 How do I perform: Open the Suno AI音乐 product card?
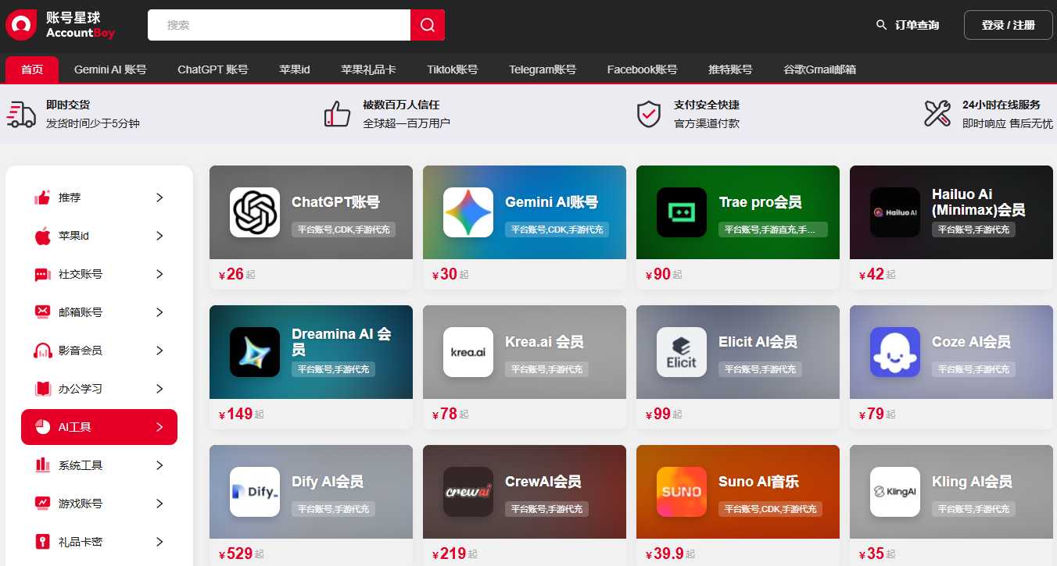[x=737, y=492]
